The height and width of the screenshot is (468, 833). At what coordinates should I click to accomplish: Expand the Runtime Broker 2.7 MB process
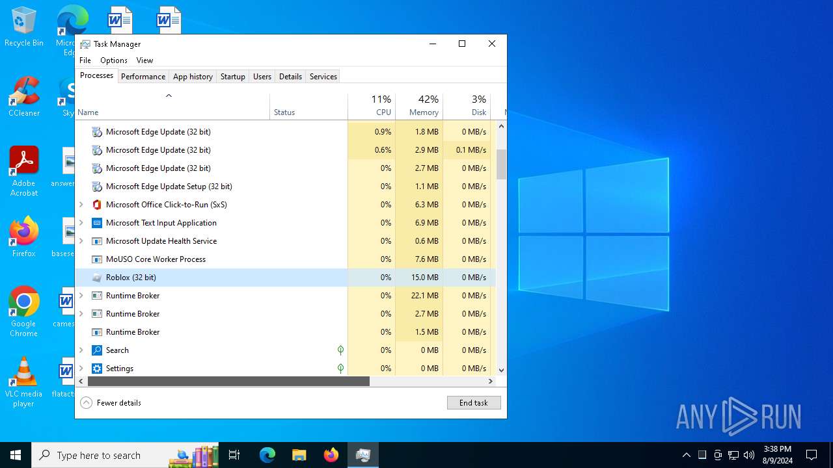(81, 314)
